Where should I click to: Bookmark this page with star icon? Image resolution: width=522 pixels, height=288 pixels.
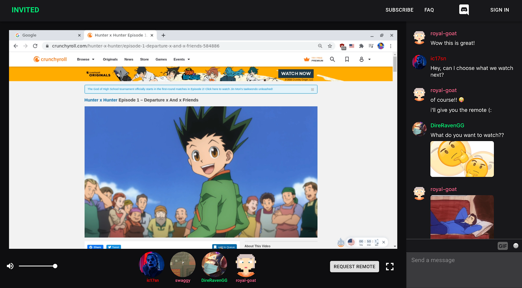click(x=330, y=46)
